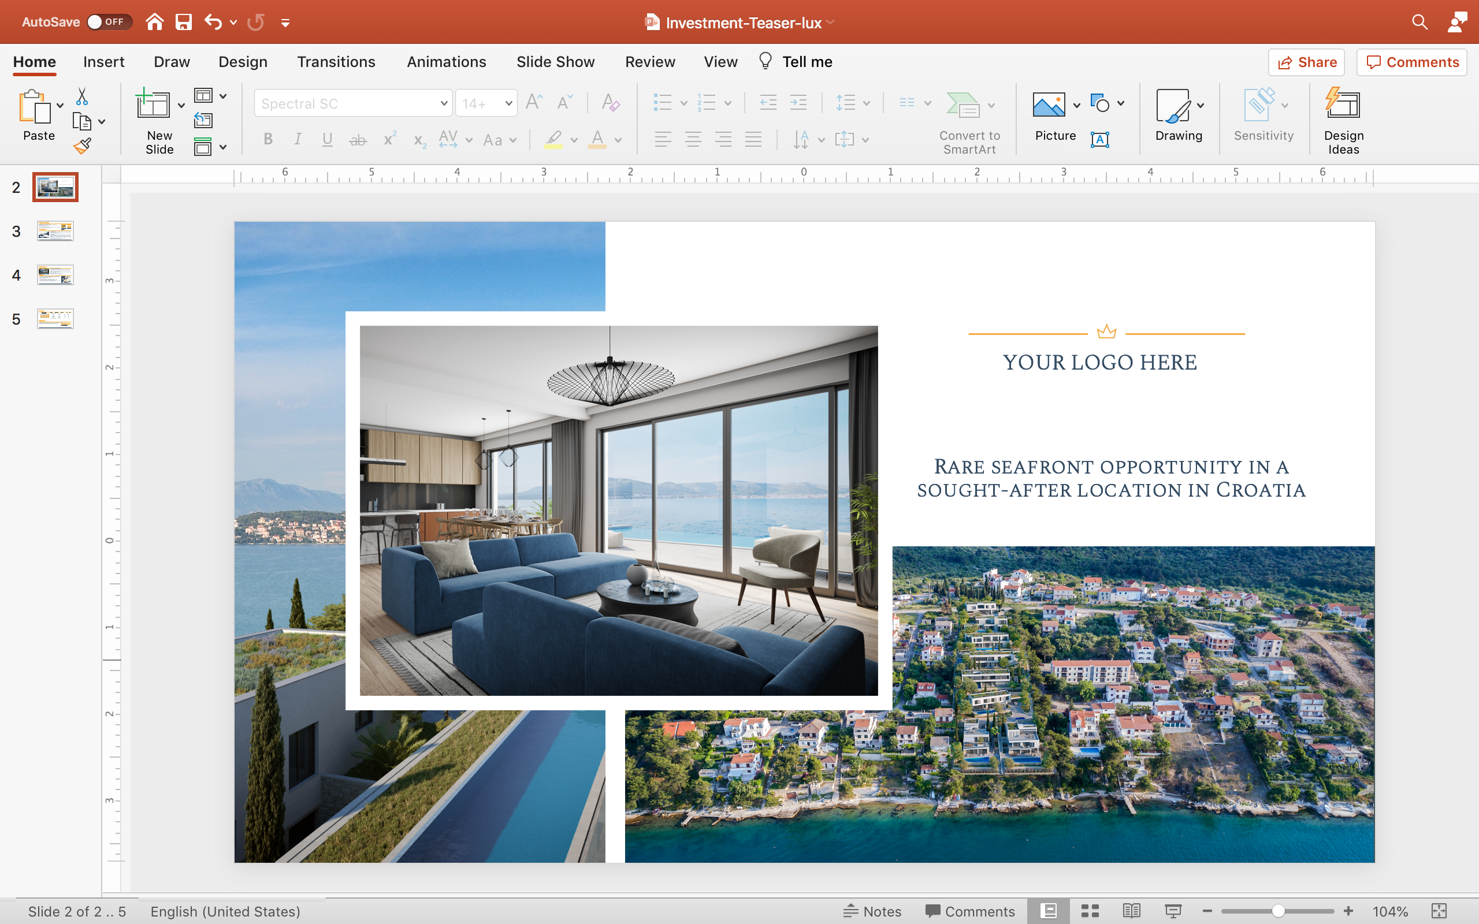
Task: Redo the last action
Action: coord(255,23)
